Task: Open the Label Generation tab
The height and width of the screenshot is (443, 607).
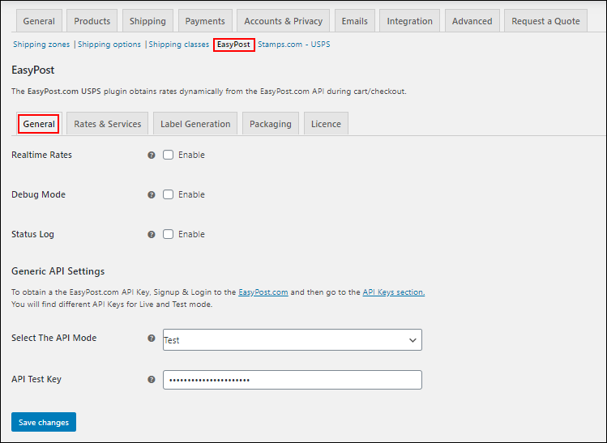Action: [195, 124]
